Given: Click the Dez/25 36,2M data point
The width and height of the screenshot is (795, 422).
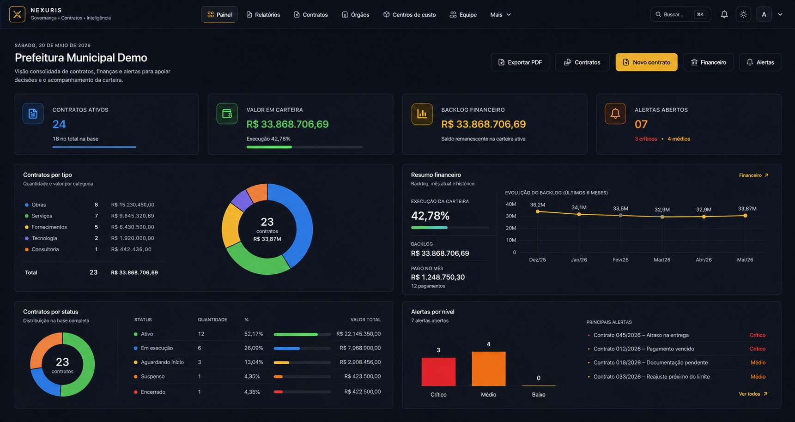Looking at the screenshot, I should pyautogui.click(x=538, y=211).
